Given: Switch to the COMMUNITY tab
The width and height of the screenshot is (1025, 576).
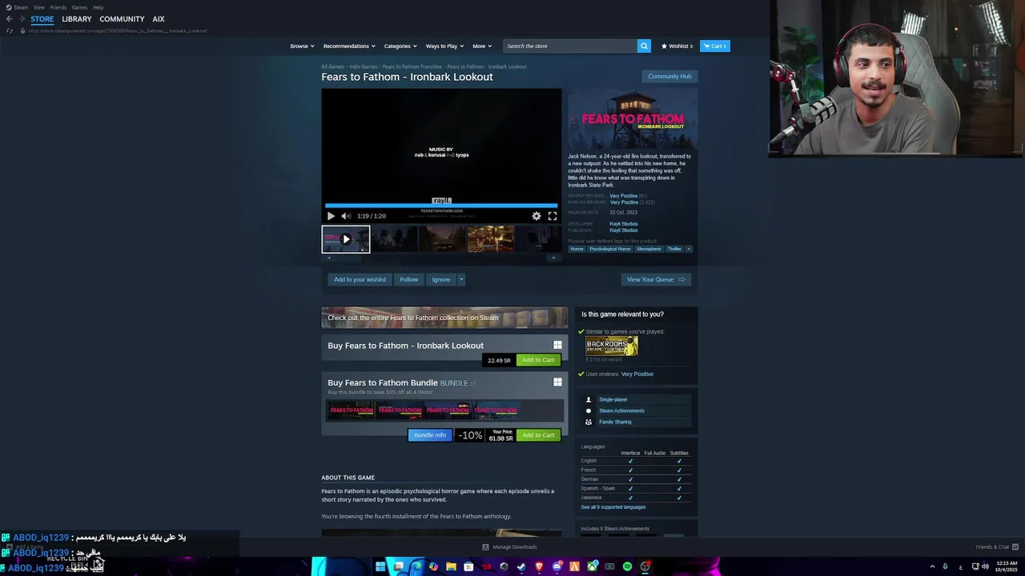Looking at the screenshot, I should pos(122,19).
